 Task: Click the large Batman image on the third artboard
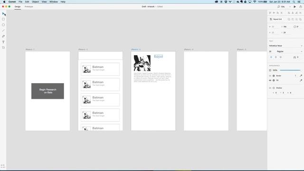coord(142,63)
